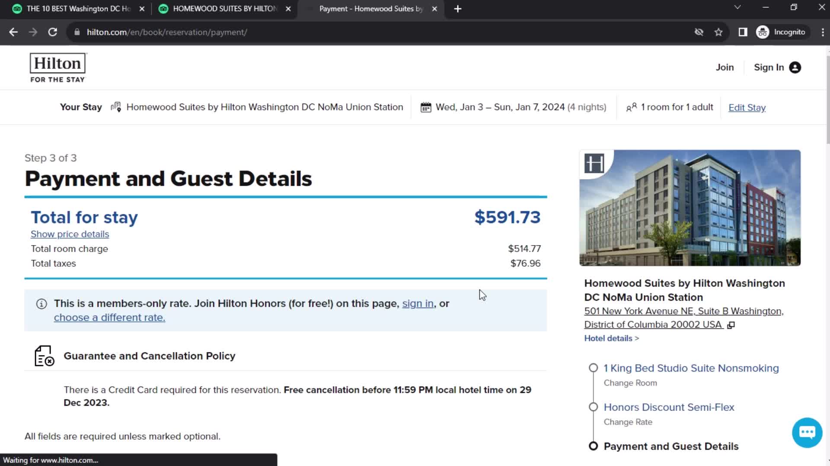Viewport: 830px width, 466px height.
Task: Expand Show price details link
Action: tap(70, 234)
